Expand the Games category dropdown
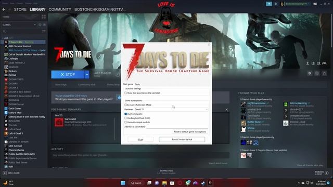This screenshot has width=333, height=187. coord(35,25)
